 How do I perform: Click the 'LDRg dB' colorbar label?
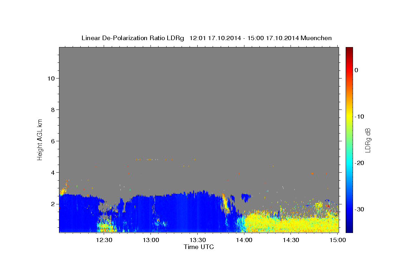click(368, 140)
